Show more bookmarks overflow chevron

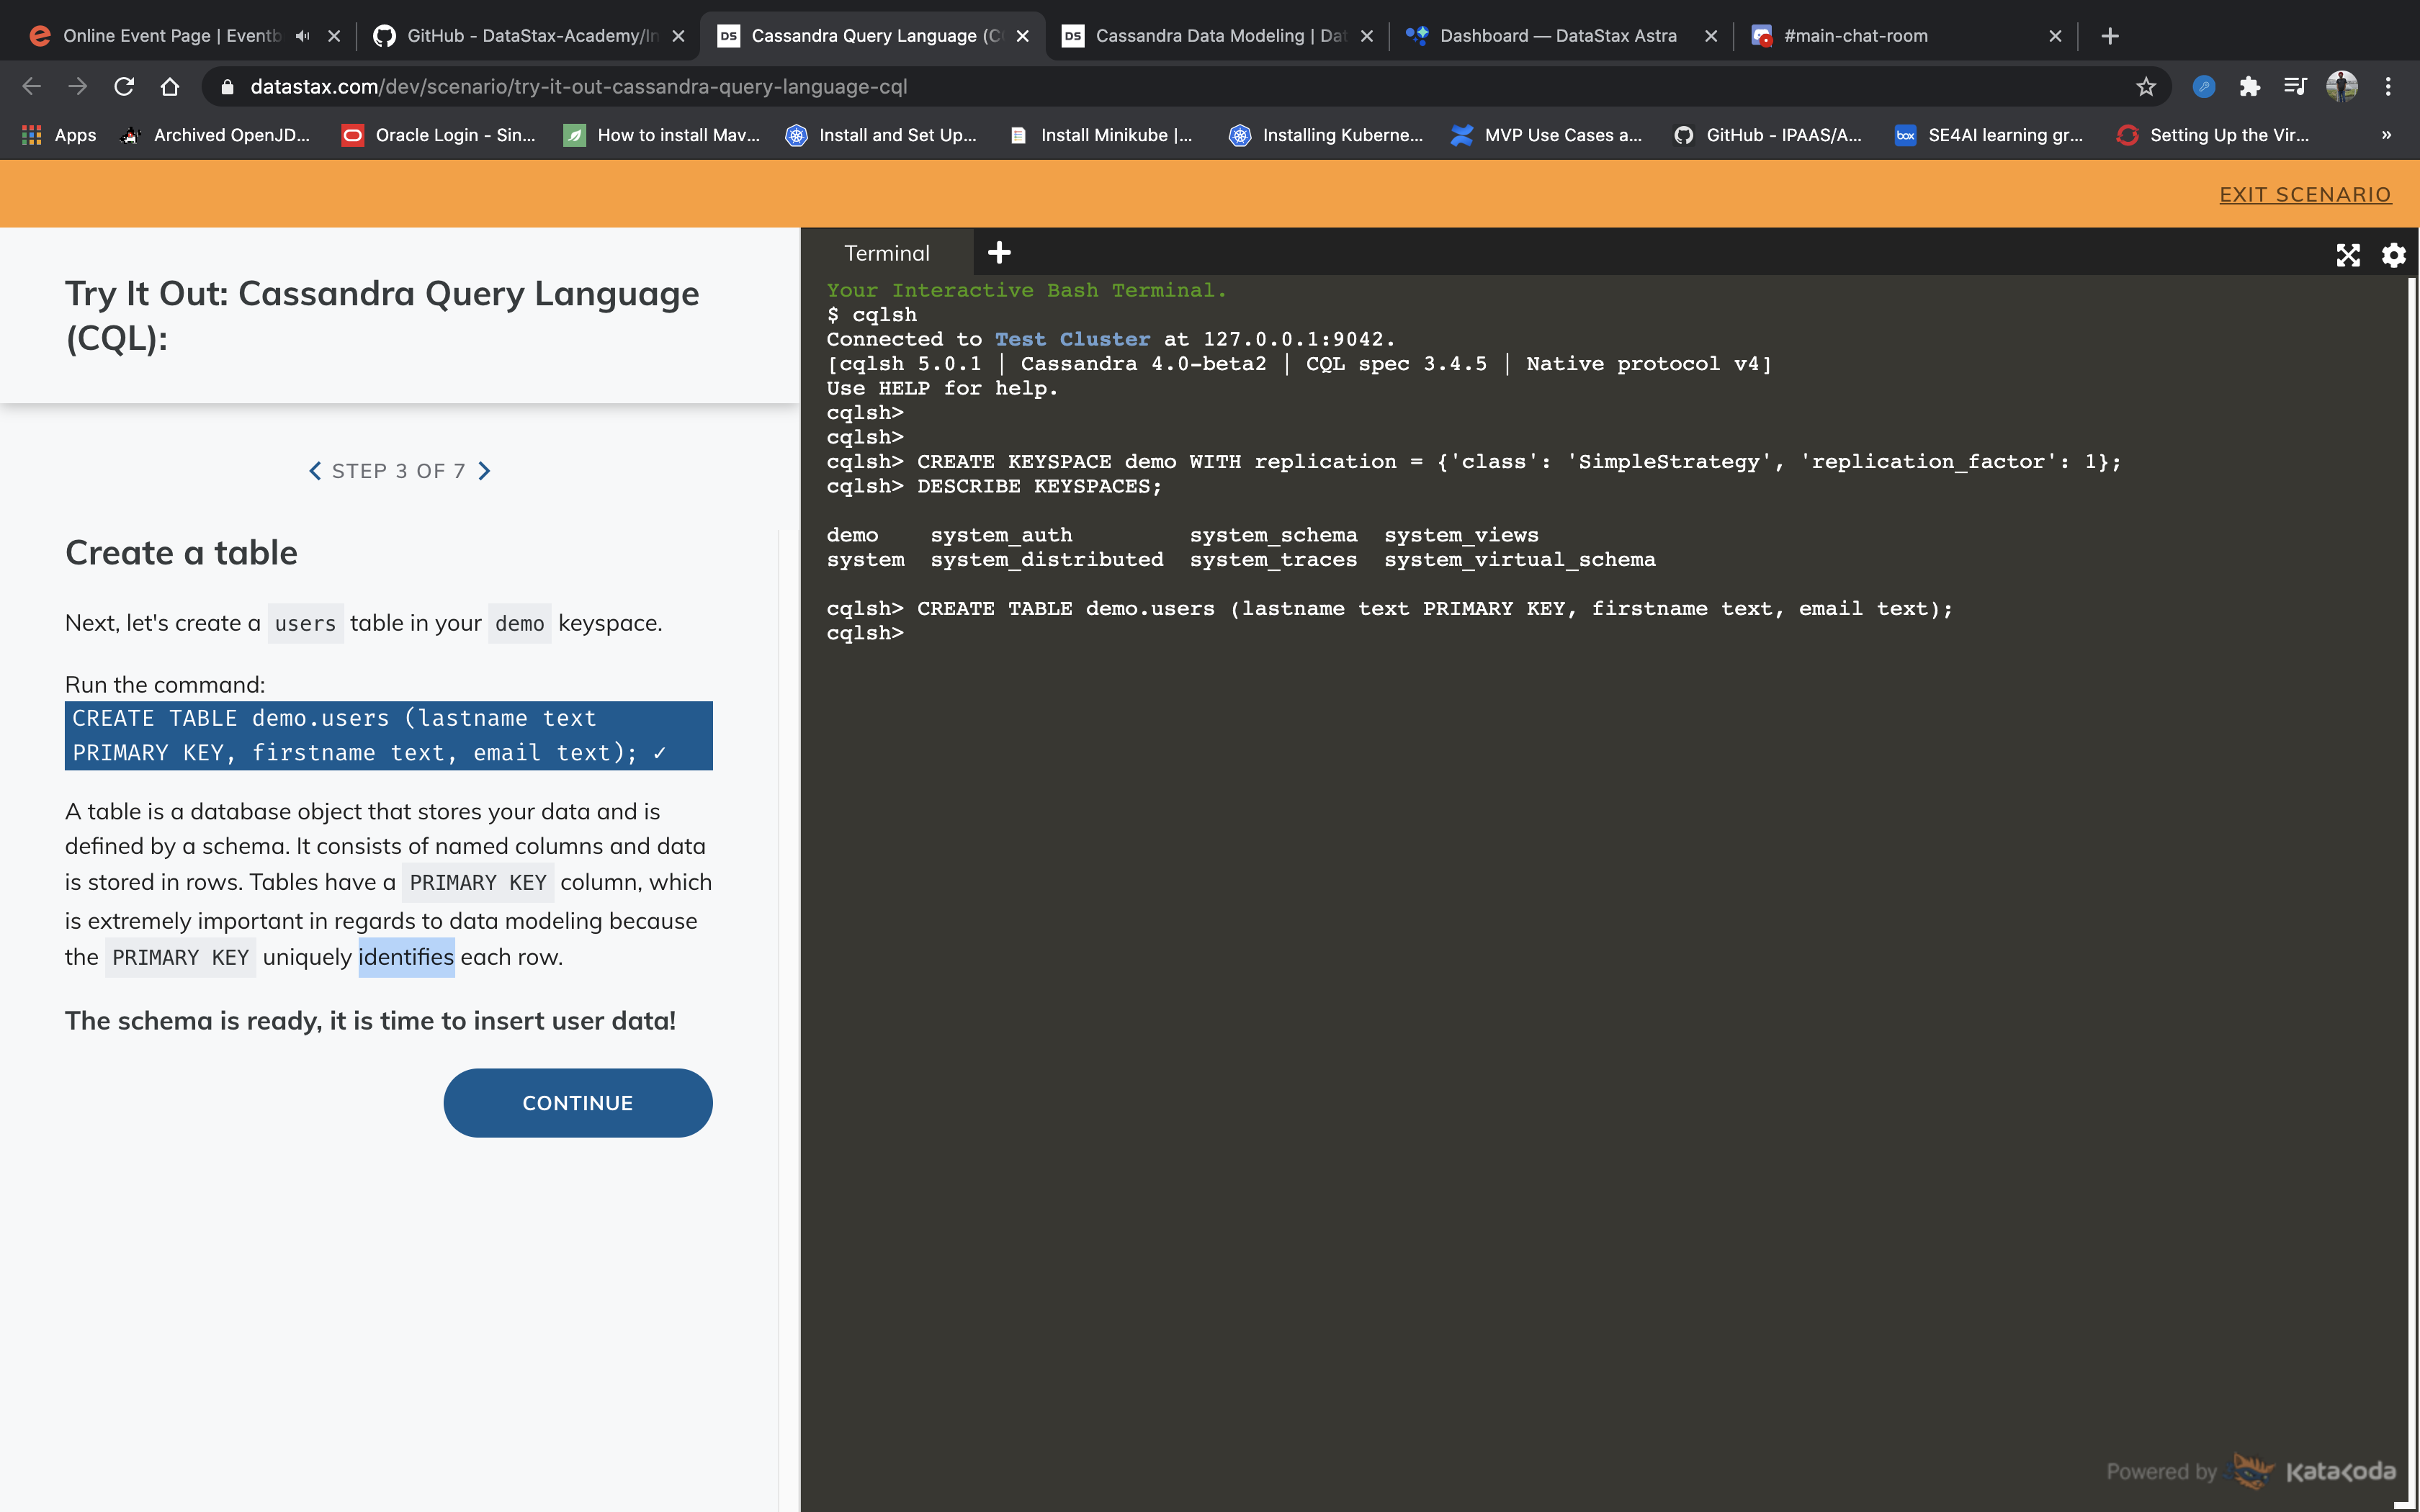pos(2386,135)
